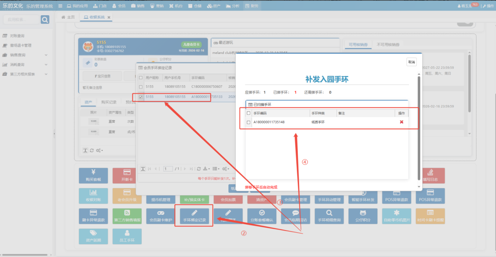Click the search magnifier button in sidebar
The width and height of the screenshot is (496, 257).
(45, 20)
